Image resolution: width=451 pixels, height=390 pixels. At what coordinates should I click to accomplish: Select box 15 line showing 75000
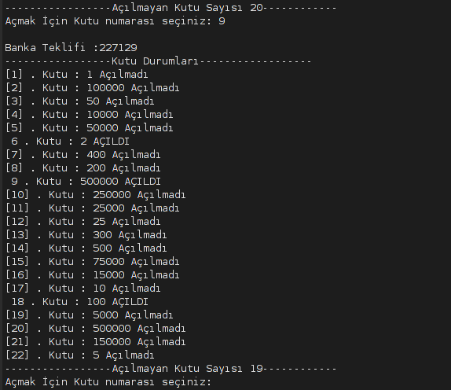point(92,262)
